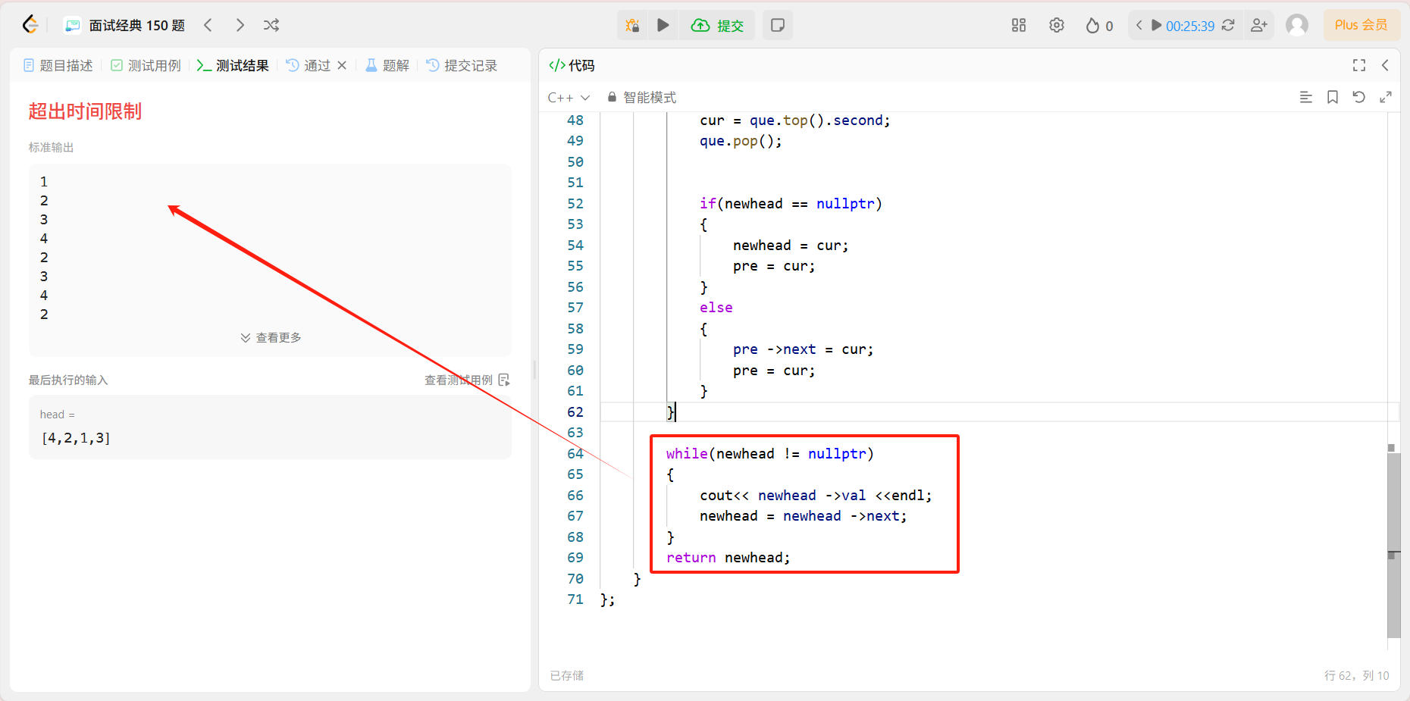Click the head input value [4,2,1,3]
The height and width of the screenshot is (701, 1410).
pyautogui.click(x=76, y=438)
